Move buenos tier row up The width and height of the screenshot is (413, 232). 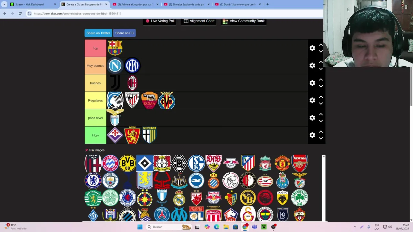coord(321,80)
